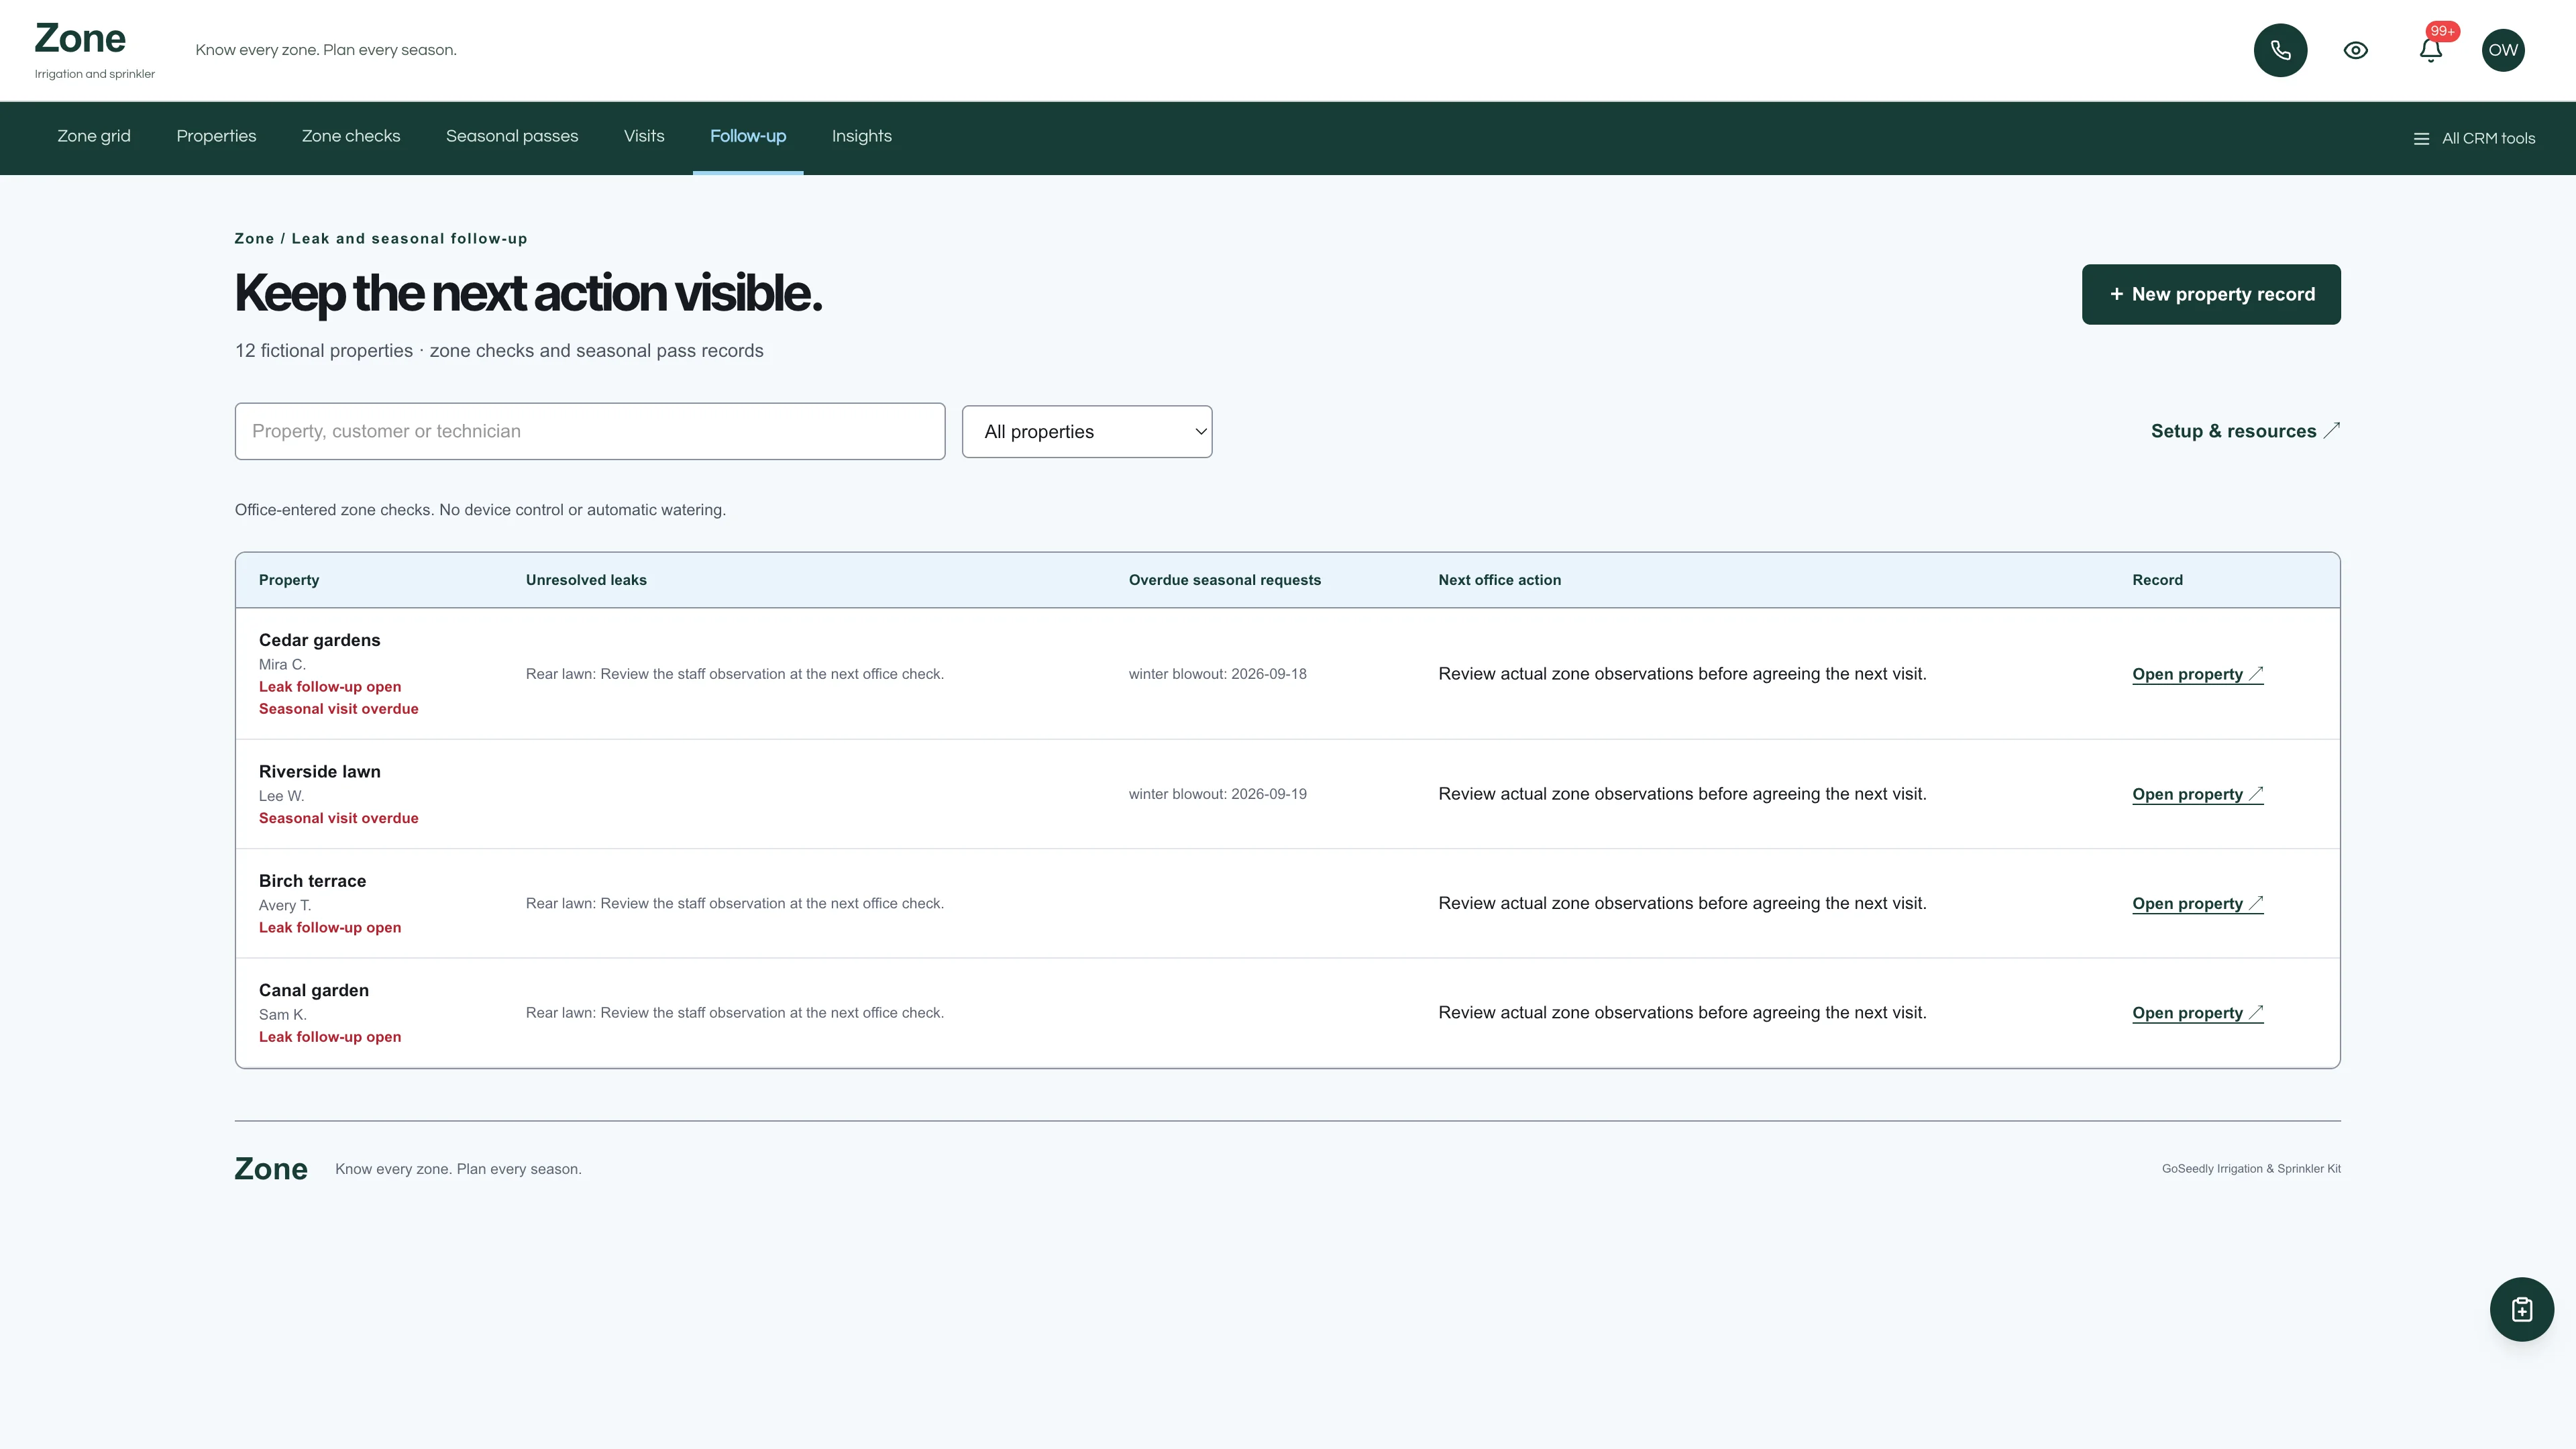The height and width of the screenshot is (1449, 2576).
Task: Open property link for Canal garden
Action: (2197, 1012)
